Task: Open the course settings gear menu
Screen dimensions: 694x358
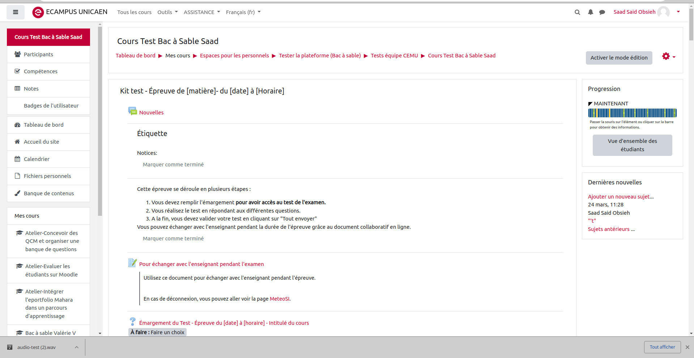Action: 668,57
